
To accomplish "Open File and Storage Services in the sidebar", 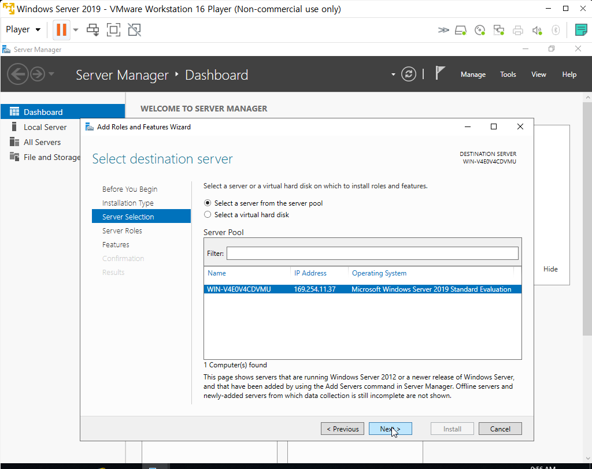I will click(x=45, y=157).
